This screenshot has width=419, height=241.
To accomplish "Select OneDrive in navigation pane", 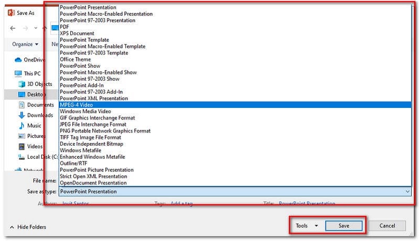I will pos(34,60).
